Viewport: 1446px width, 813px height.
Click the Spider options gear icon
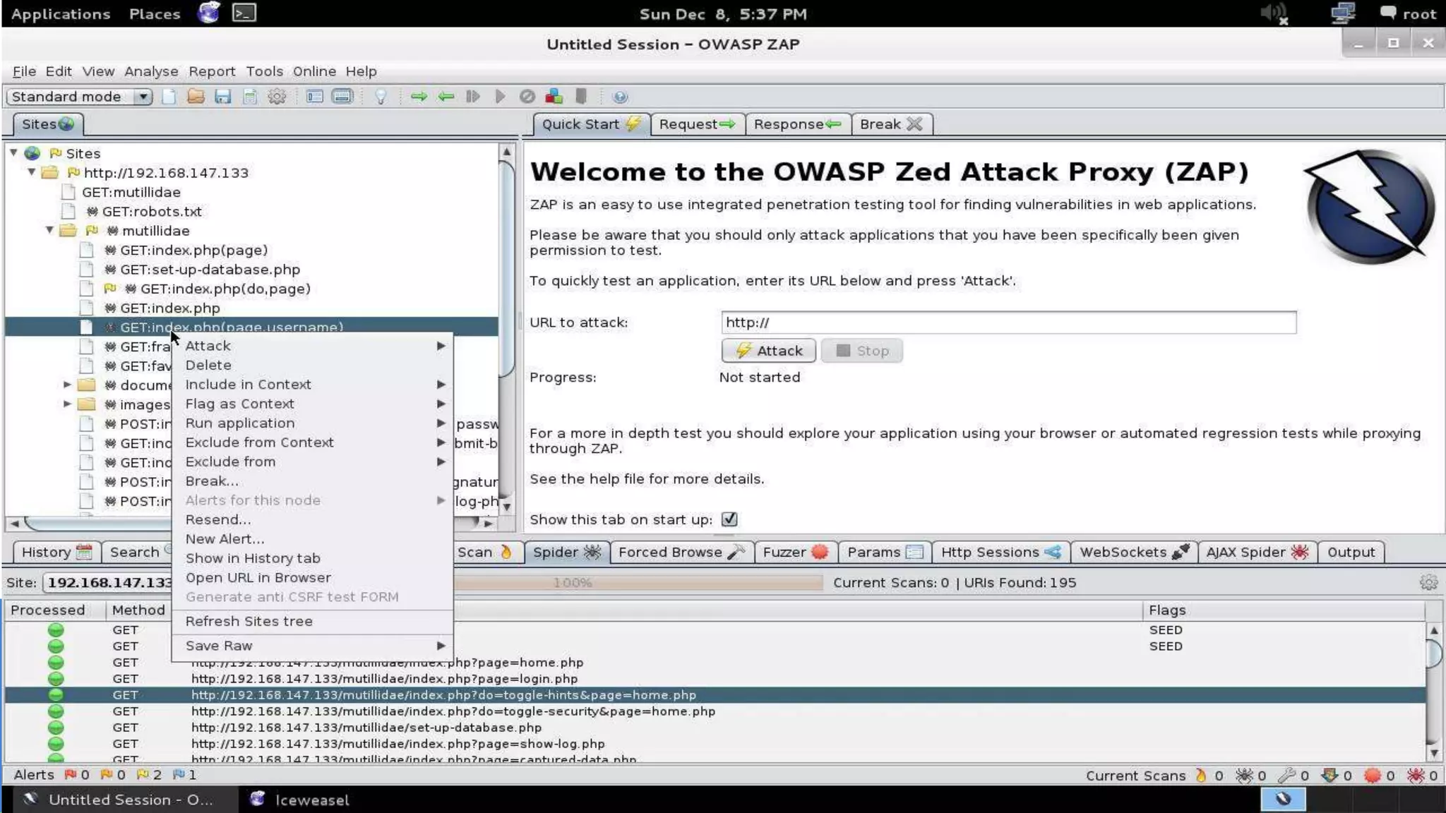(1428, 582)
